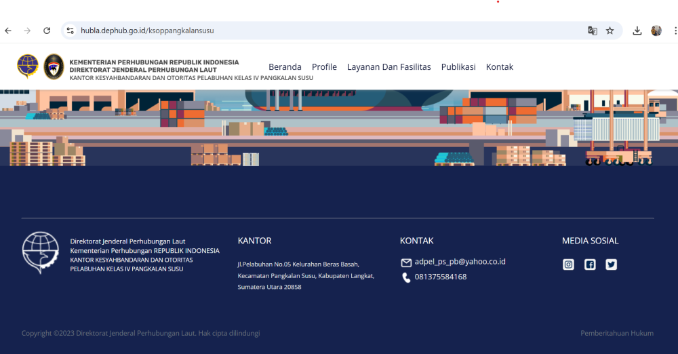Open the downloads icon in the browser toolbar

pyautogui.click(x=637, y=31)
